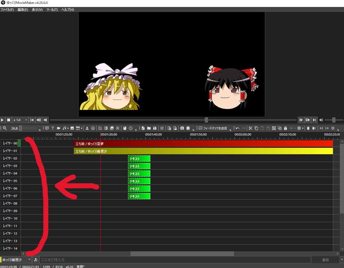Select the 立ち絵 / ゆっくり霊夢 timeline clip
The width and height of the screenshot is (344, 268).
203,144
